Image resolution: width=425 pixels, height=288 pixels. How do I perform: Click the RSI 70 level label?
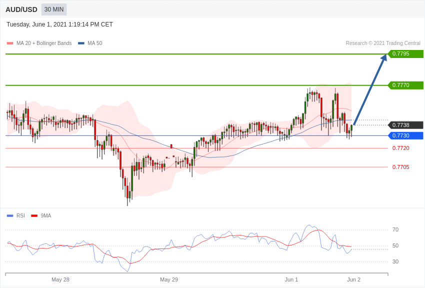[x=395, y=229]
